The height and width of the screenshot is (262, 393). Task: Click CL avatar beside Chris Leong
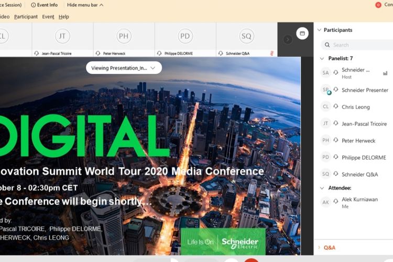[x=325, y=106]
